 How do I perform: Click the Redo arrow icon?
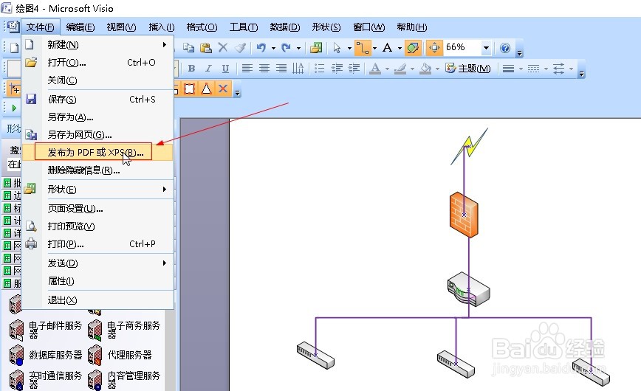tap(287, 48)
